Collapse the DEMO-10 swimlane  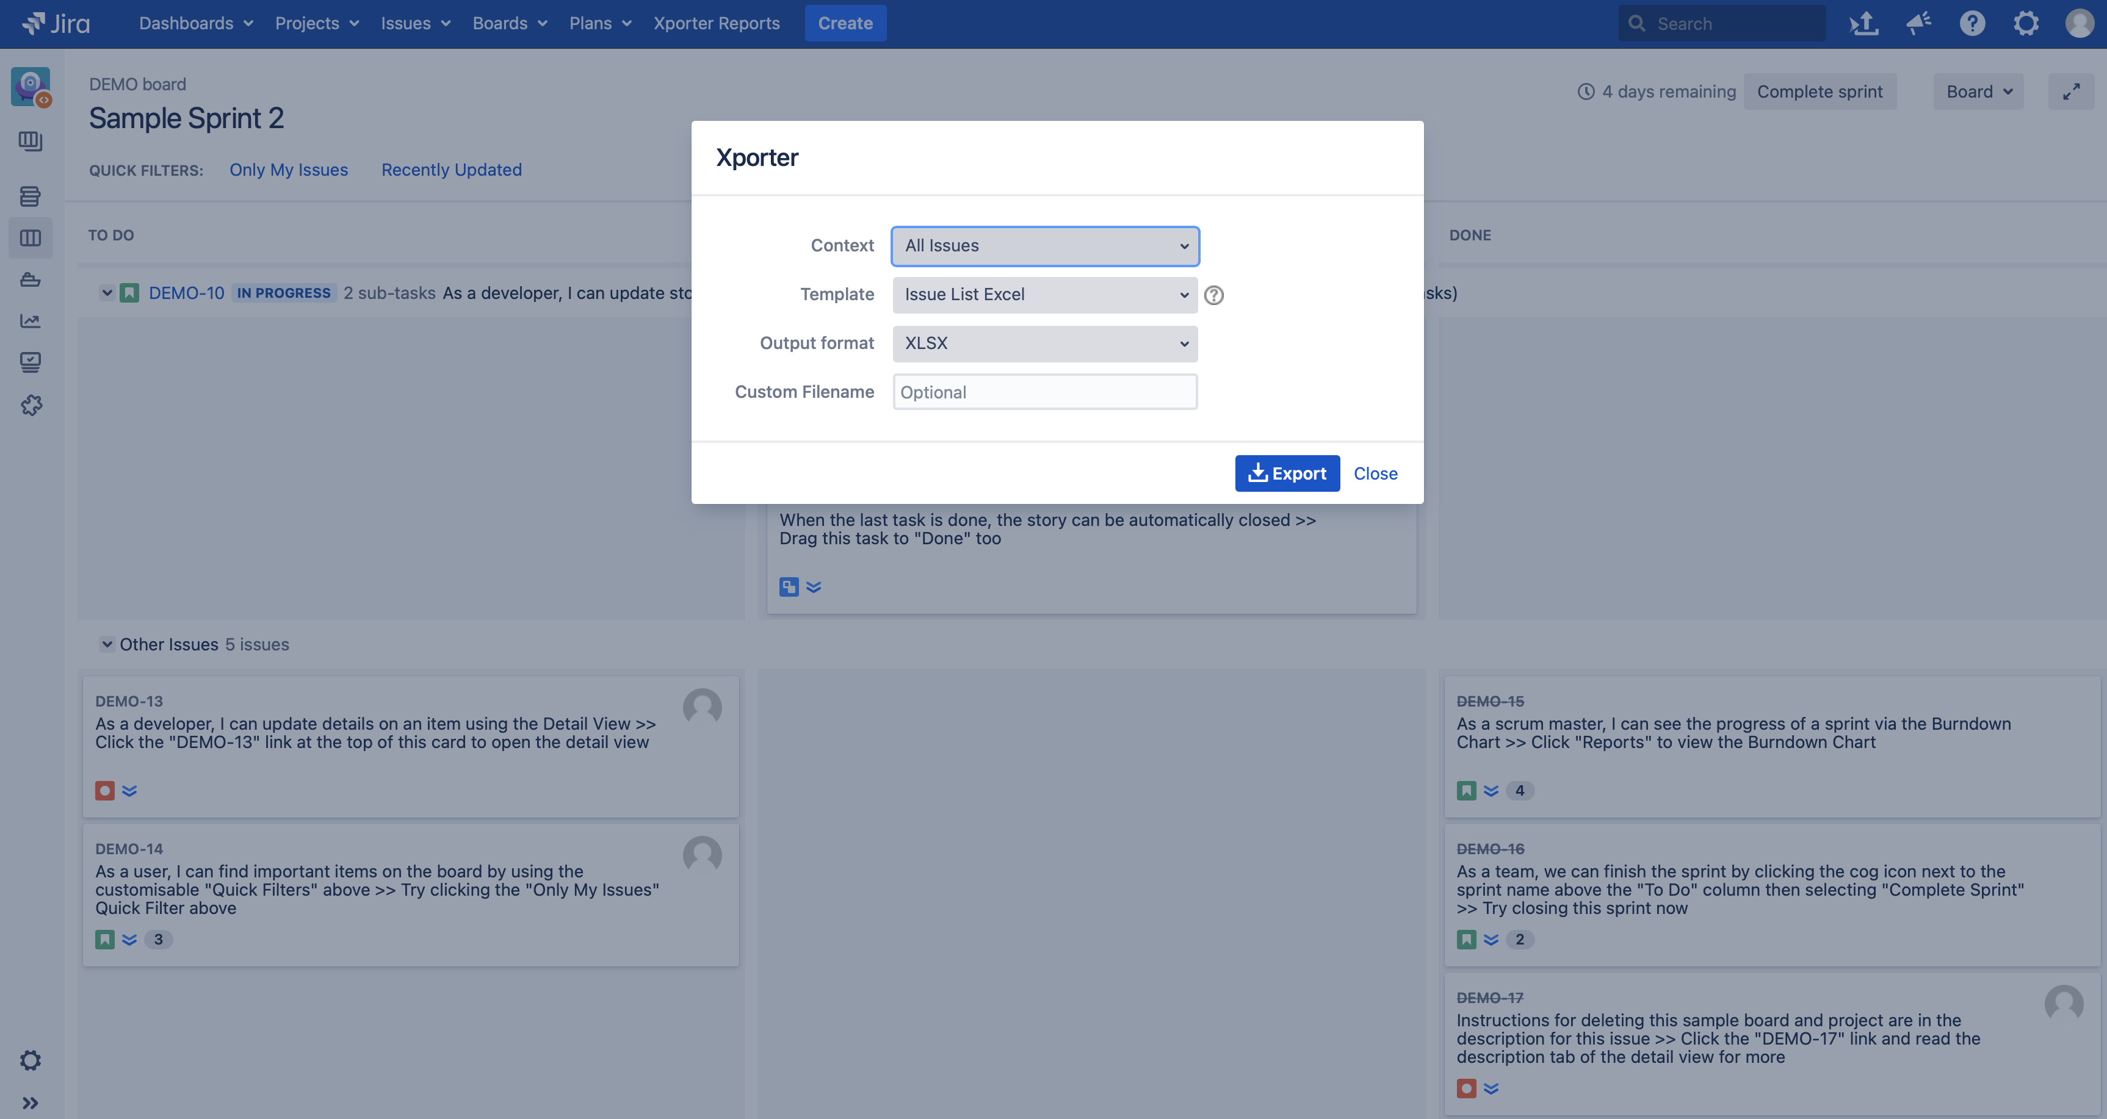point(106,293)
